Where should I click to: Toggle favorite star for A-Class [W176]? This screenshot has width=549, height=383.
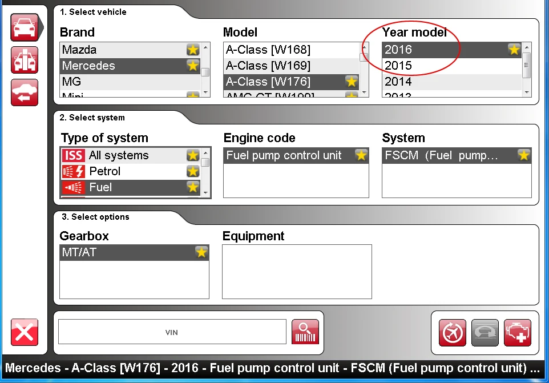351,82
